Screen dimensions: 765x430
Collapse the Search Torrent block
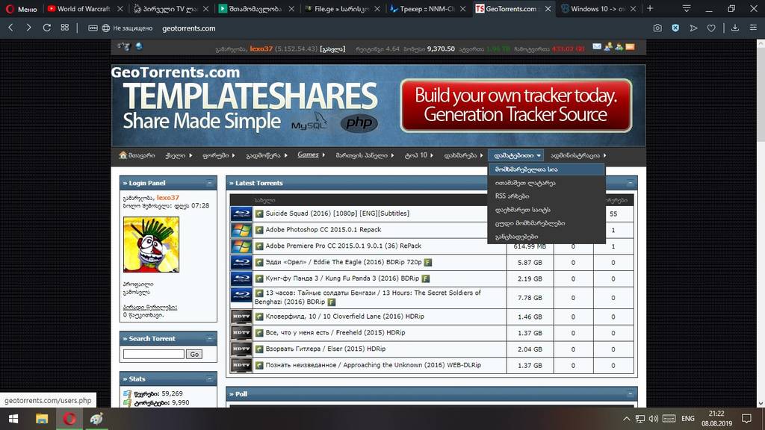(210, 338)
